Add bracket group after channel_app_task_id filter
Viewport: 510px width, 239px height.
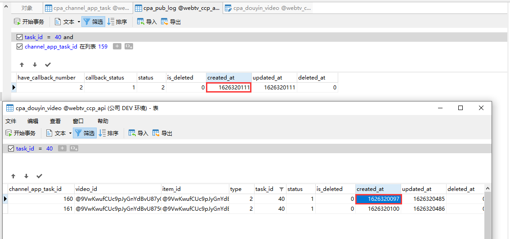click(129, 46)
